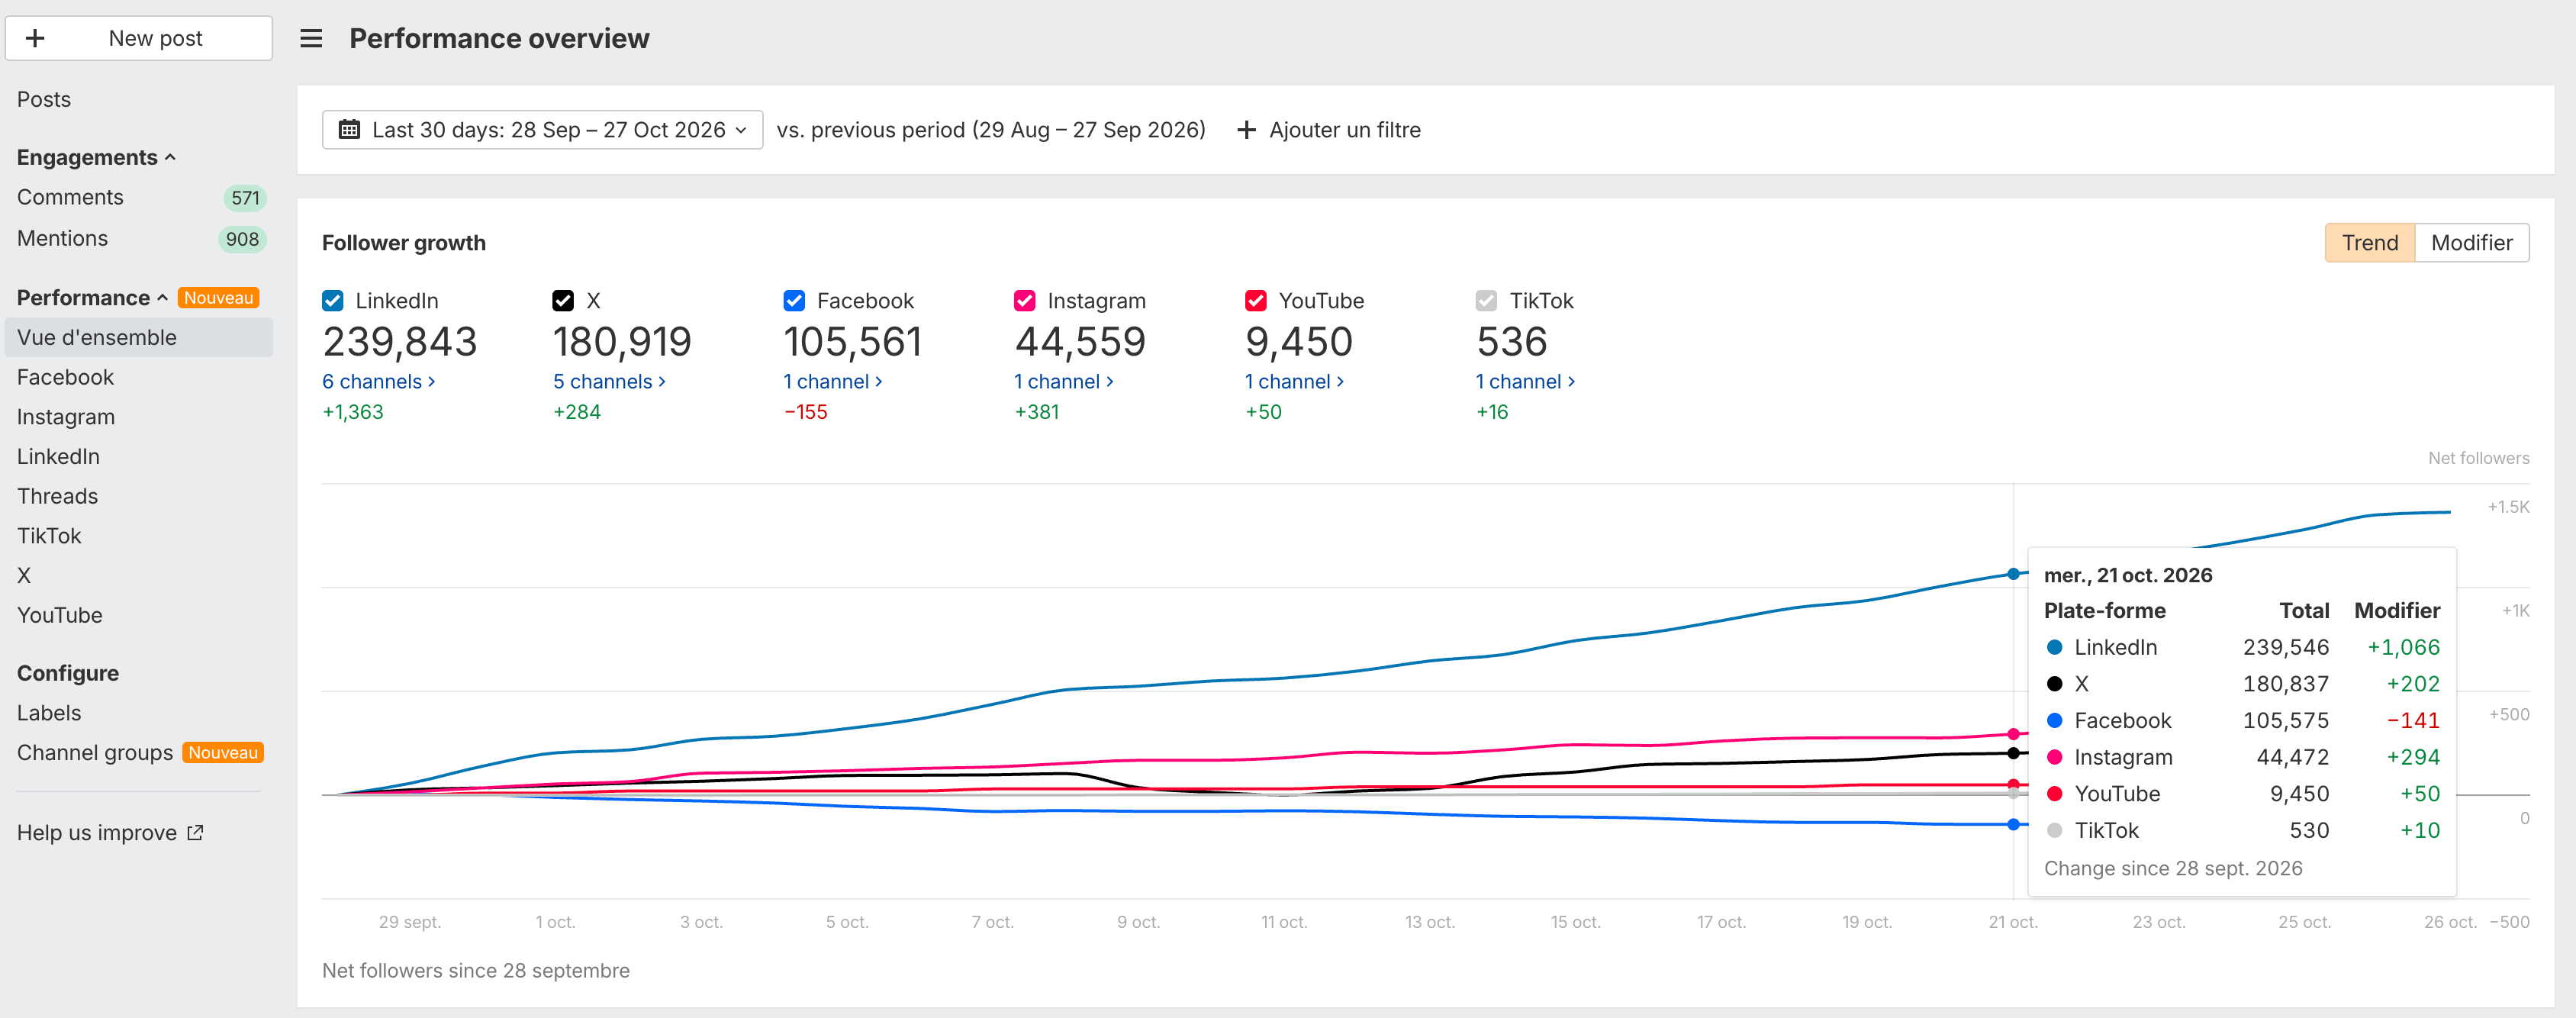Uncheck the X platform checkbox
This screenshot has width=2576, height=1018.
(x=563, y=301)
